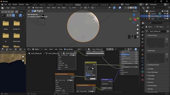
Task: Open the Modifiers wrench properties tab
Action: (x=143, y=58)
